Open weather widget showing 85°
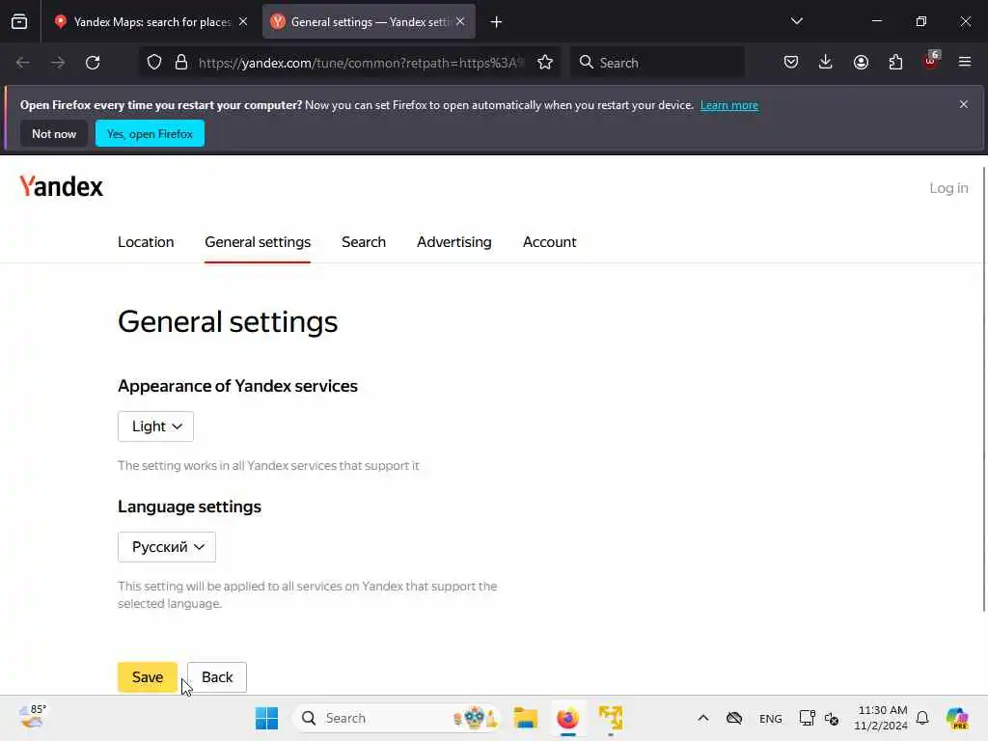The image size is (988, 741). tap(33, 717)
